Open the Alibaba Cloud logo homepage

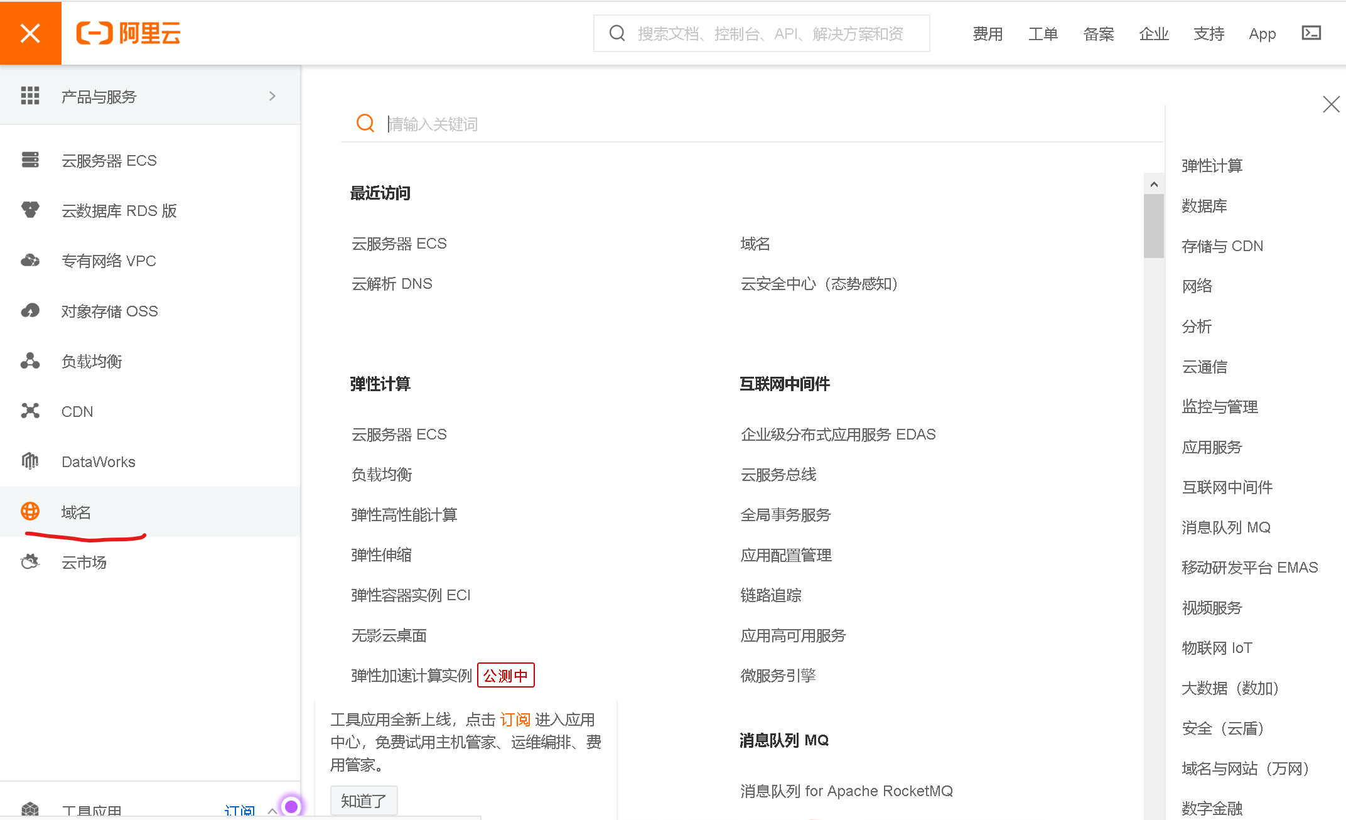coord(128,33)
